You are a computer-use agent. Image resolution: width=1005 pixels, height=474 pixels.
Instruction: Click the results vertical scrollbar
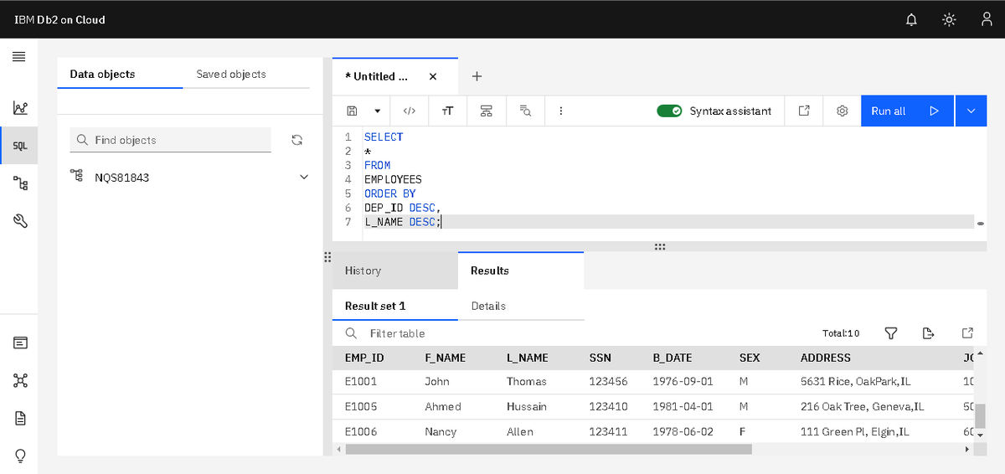coord(980,415)
